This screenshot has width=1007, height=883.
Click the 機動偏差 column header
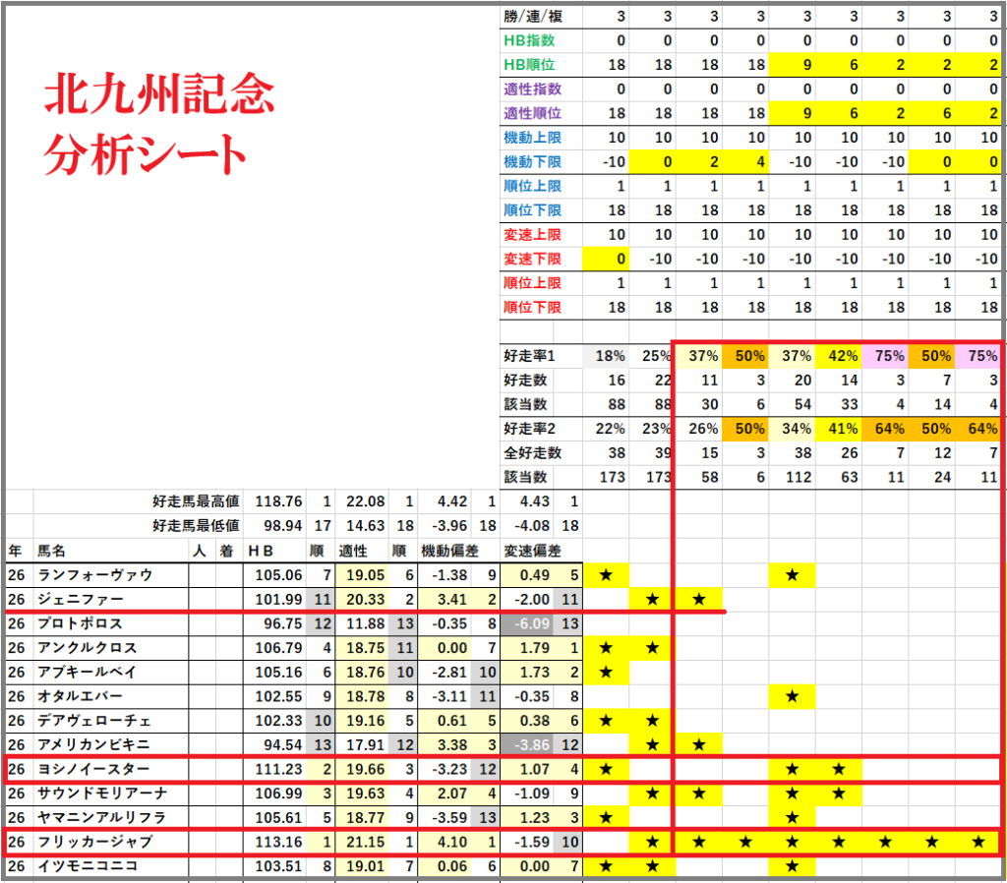450,551
